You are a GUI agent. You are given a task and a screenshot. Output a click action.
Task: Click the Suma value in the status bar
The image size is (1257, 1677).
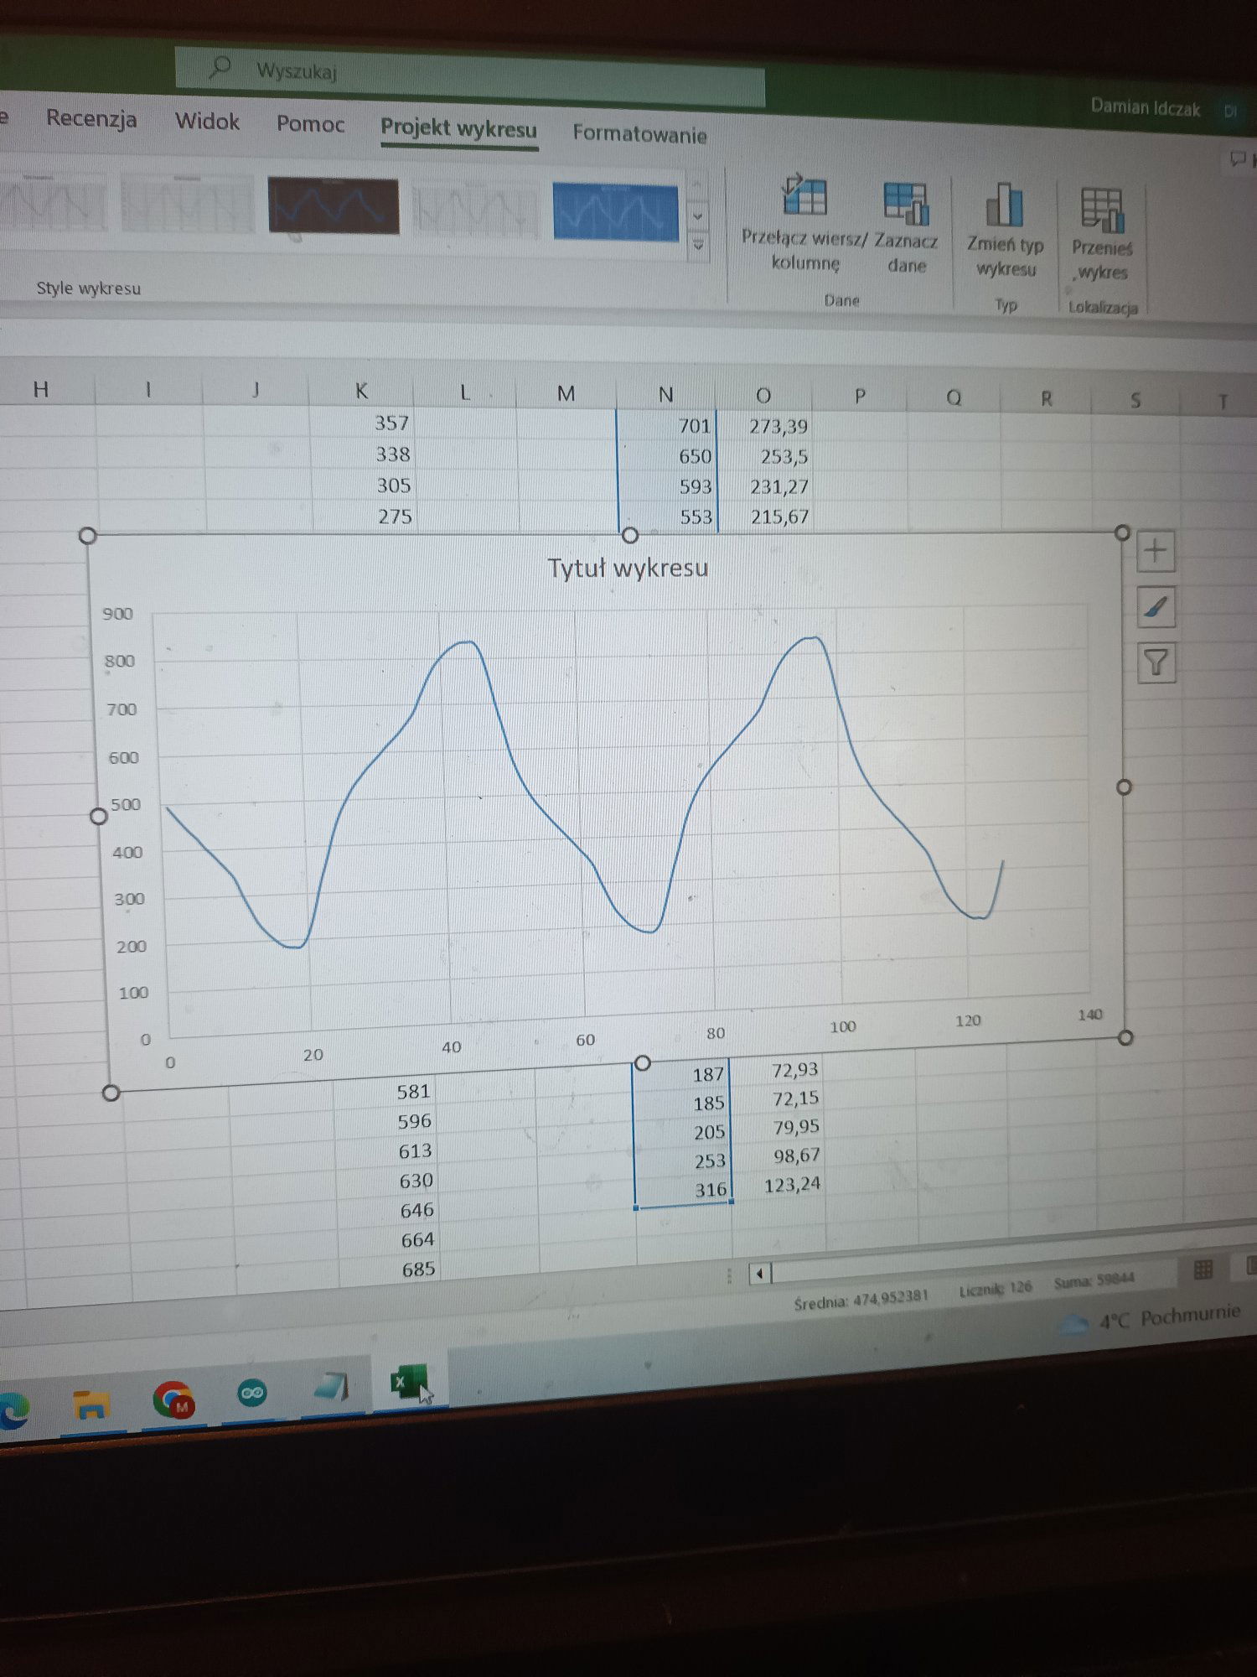pyautogui.click(x=1094, y=1281)
